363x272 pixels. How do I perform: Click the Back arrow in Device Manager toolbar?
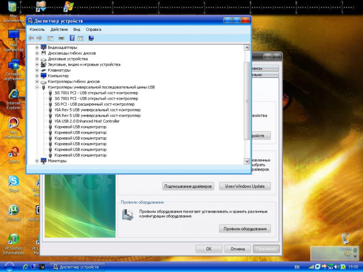click(31, 38)
